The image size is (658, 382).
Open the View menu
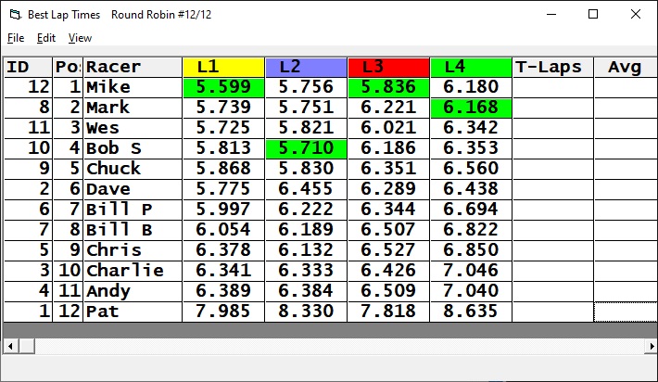point(80,38)
